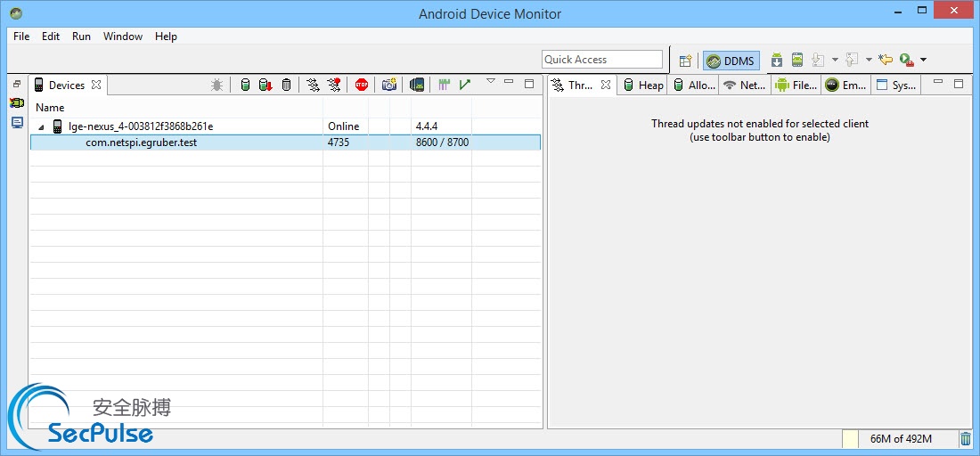Image resolution: width=980 pixels, height=456 pixels.
Task: Click the Open Perspective icon
Action: [686, 61]
